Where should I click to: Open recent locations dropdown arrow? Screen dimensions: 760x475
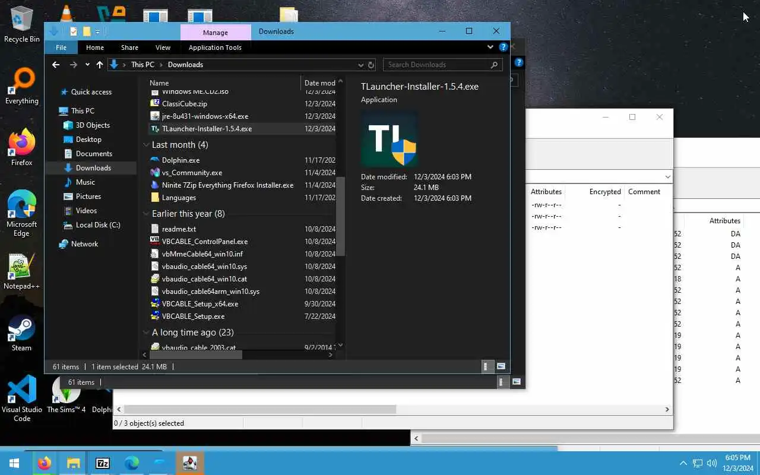[87, 65]
